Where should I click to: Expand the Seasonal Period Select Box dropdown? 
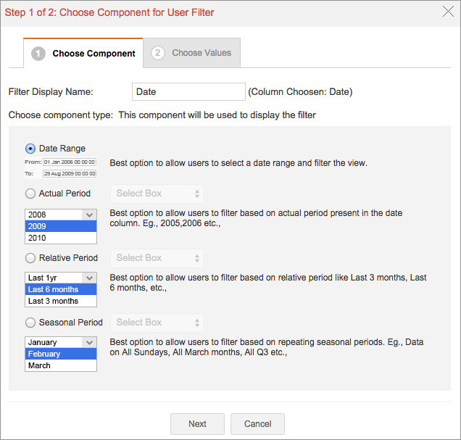coord(157,323)
